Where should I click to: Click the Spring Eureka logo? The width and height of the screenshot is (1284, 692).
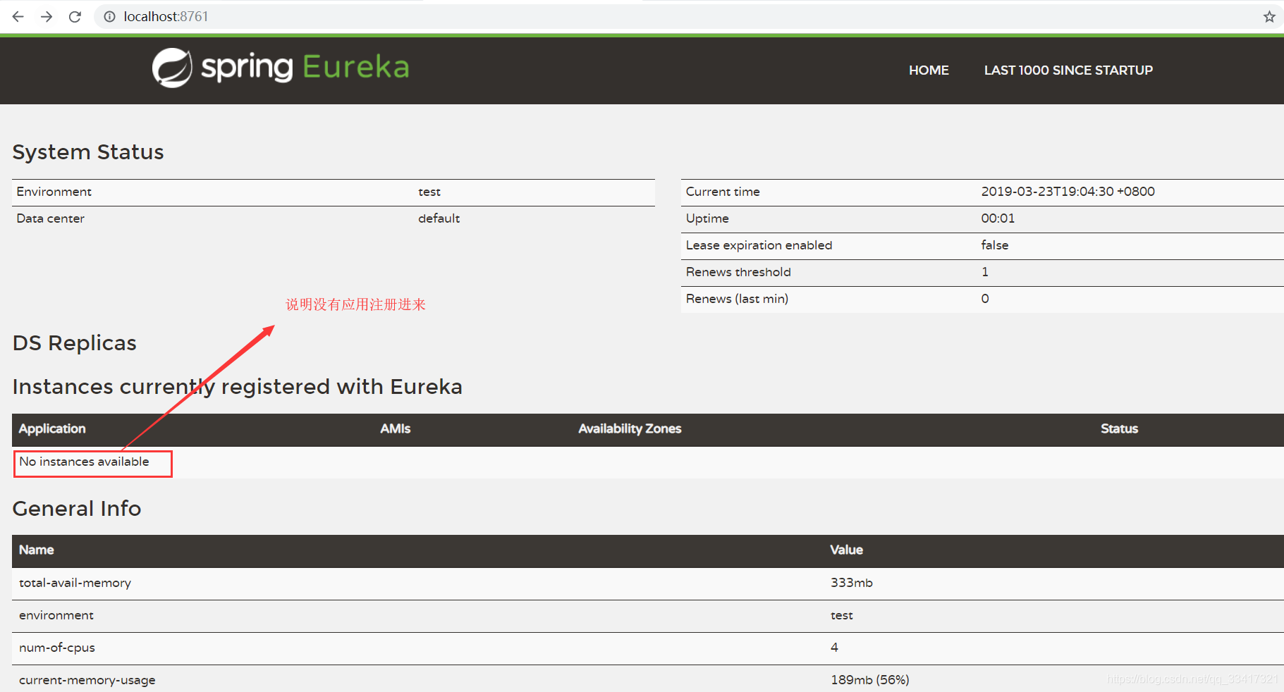tap(281, 68)
